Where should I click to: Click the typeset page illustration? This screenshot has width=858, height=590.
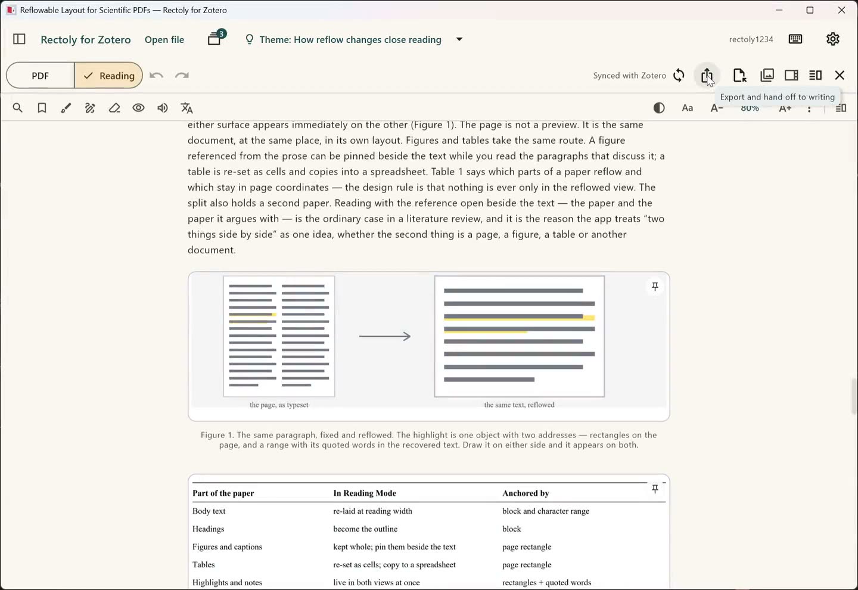(x=279, y=336)
